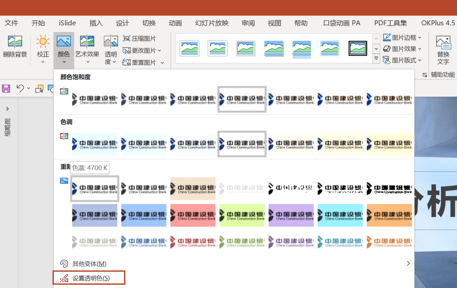Select the highlighted middle color tone preset
The image size is (457, 288).
tap(242, 144)
